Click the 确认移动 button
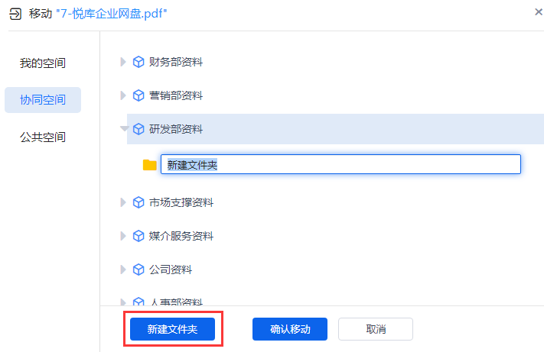 [290, 329]
